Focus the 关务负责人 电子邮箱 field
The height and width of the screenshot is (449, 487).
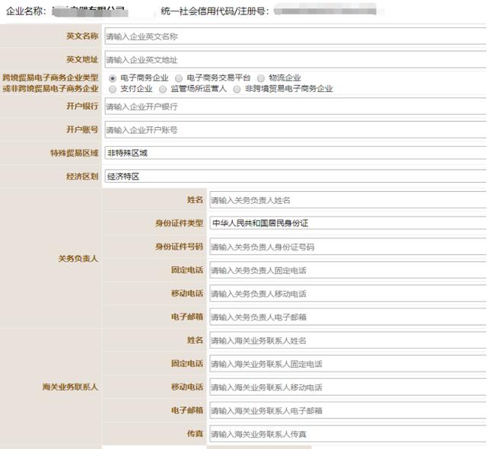(x=349, y=317)
